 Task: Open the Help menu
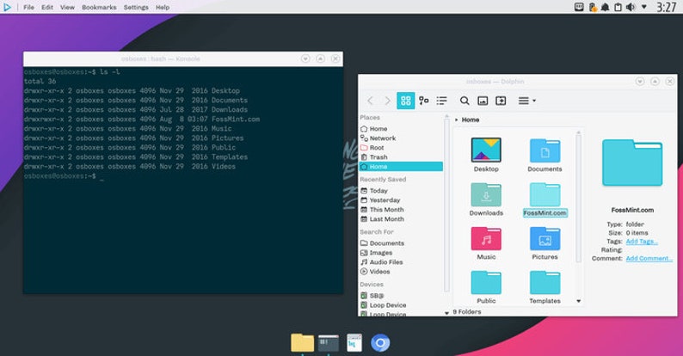click(x=163, y=8)
